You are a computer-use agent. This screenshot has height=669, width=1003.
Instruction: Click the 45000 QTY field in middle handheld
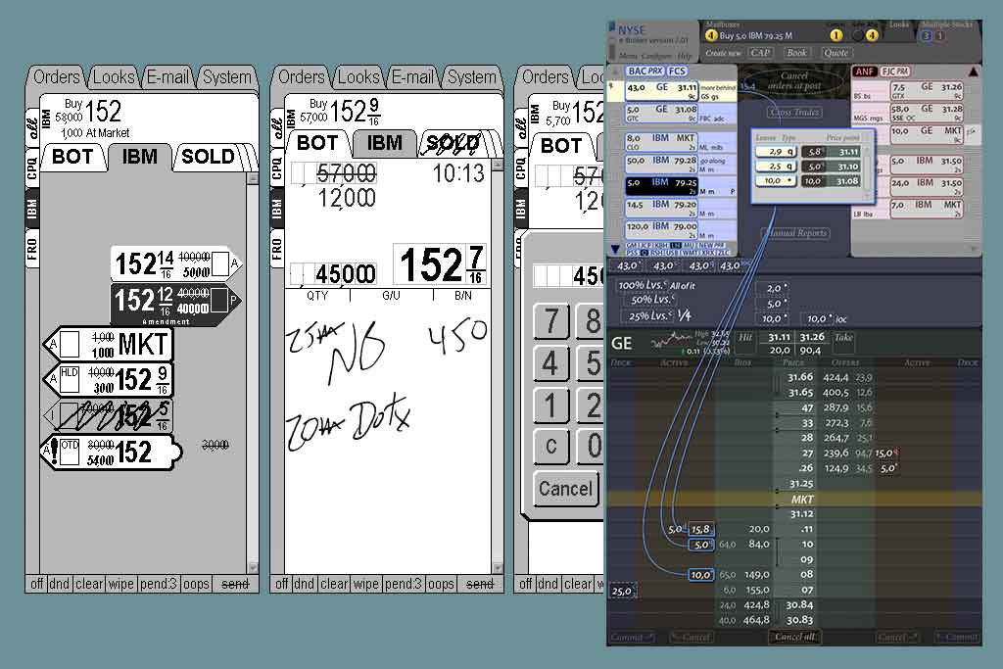tap(334, 274)
